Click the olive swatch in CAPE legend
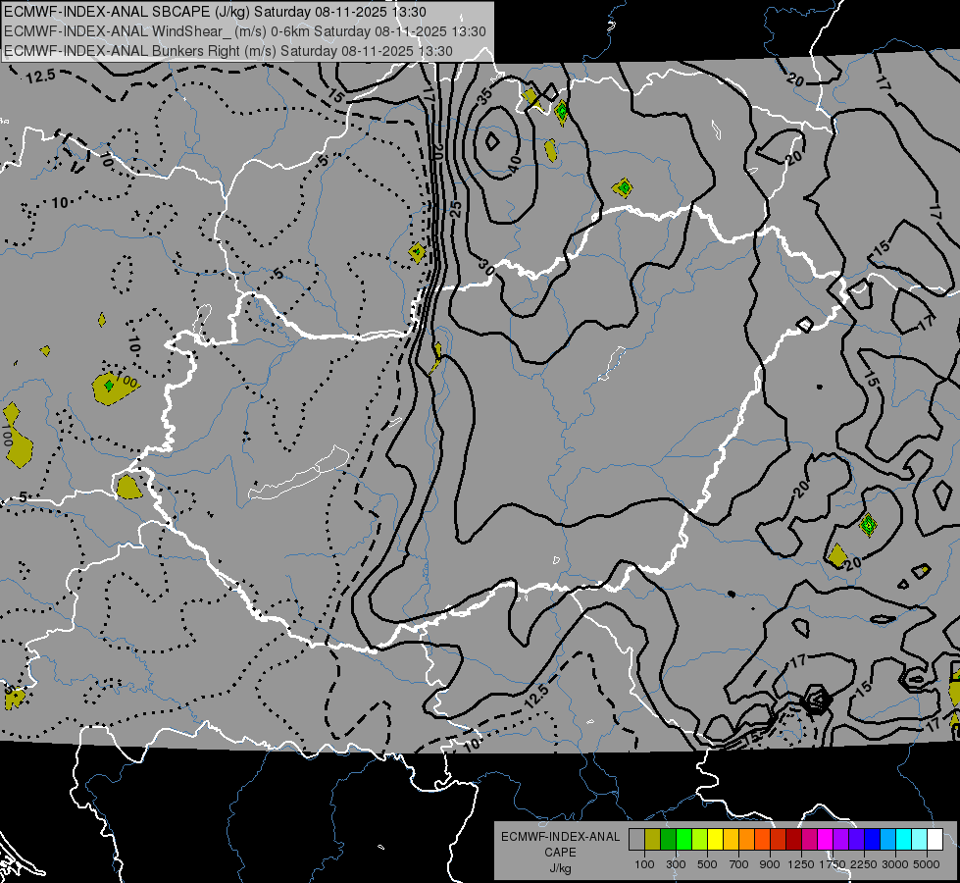The height and width of the screenshot is (883, 960). (x=653, y=840)
